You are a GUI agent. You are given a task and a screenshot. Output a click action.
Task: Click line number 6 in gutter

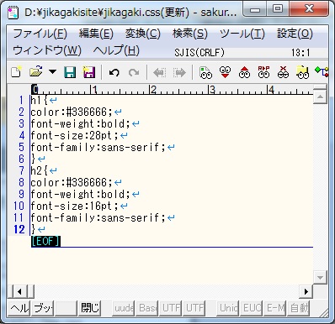point(22,159)
